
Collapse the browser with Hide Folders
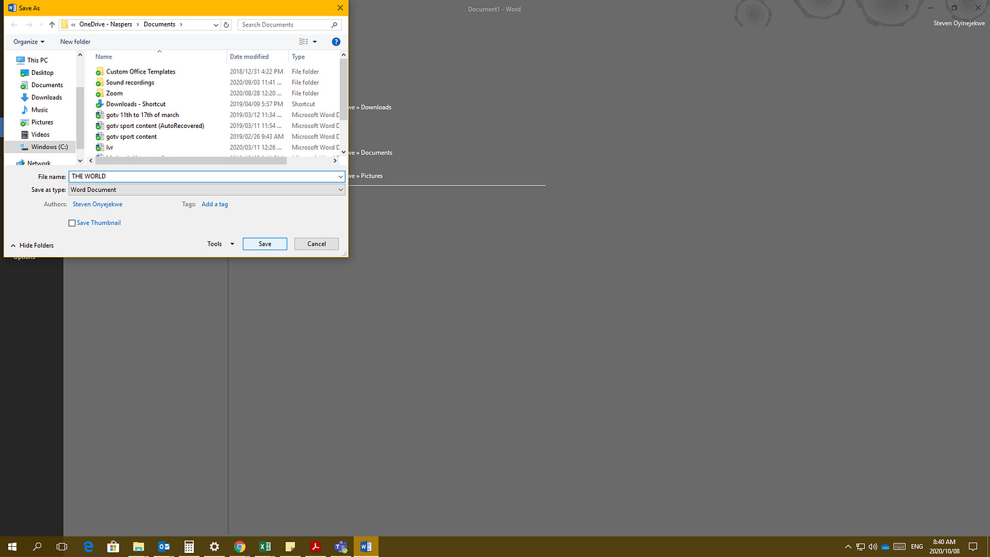[x=32, y=245]
